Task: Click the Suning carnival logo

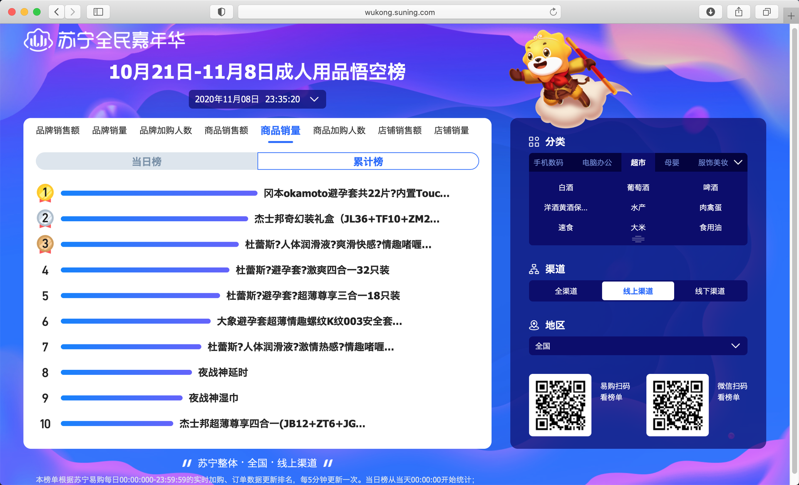Action: pos(104,40)
